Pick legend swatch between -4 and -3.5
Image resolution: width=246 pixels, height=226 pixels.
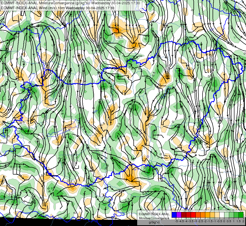(188, 215)
